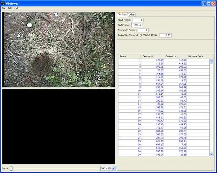
Task: Click the WinBower title bar icon
Action: pyautogui.click(x=3, y=3)
